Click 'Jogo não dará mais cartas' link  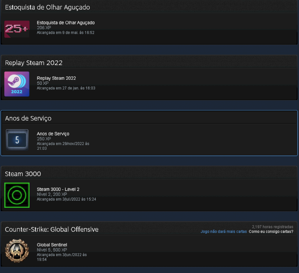[x=224, y=231]
